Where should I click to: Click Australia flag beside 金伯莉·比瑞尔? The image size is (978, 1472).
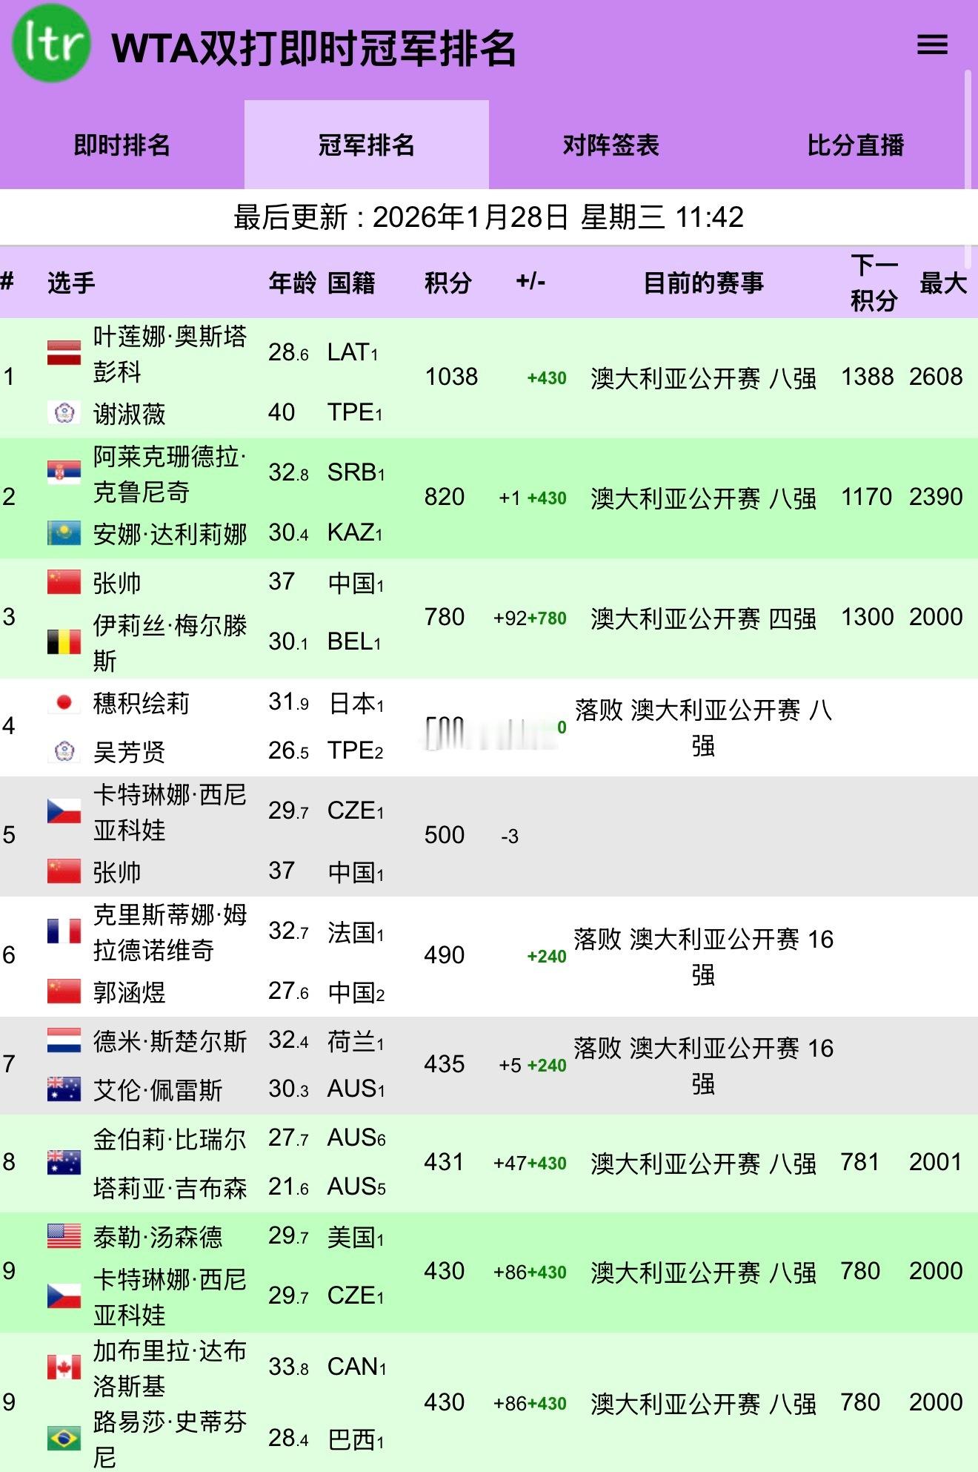(x=64, y=1162)
